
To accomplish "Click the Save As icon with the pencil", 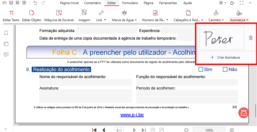I will point(18,3).
